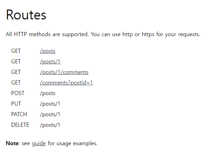
Task: Click the /posts path in the POST row
Action: click(x=47, y=93)
